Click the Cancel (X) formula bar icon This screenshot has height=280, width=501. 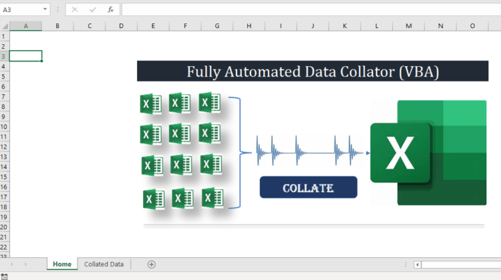[x=75, y=9]
